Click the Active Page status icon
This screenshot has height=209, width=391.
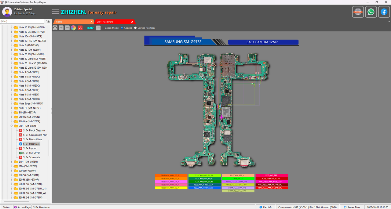click(x=16, y=207)
